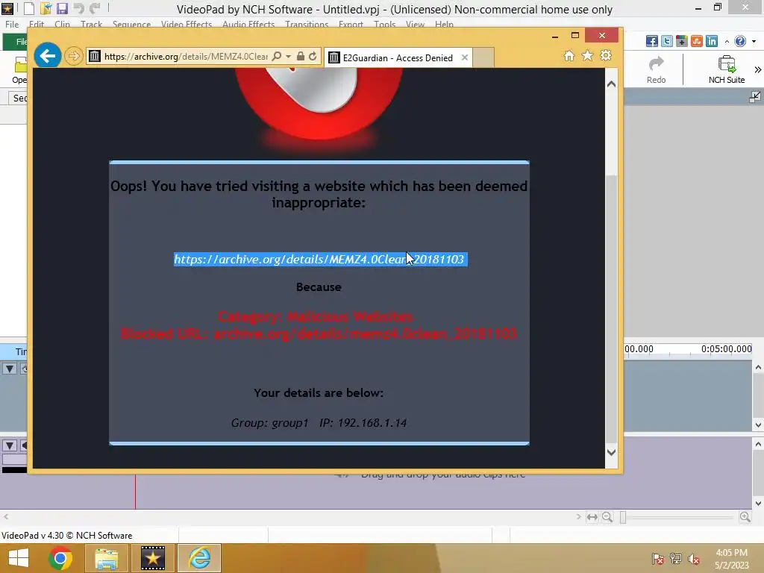Click Undo arrow in VideoPad quick toolbar
Image resolution: width=764 pixels, height=573 pixels.
pos(78,8)
